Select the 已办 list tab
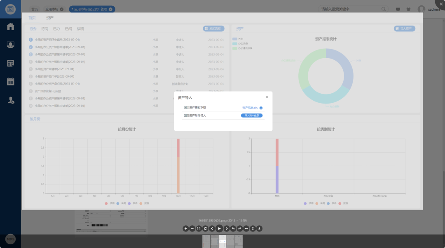Screen dimensions: 445x248 (x=56, y=29)
